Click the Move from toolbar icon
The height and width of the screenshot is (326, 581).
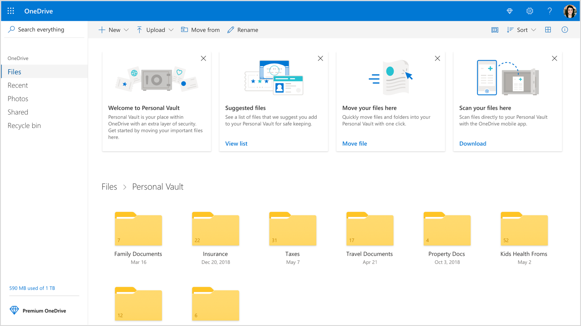tap(184, 30)
